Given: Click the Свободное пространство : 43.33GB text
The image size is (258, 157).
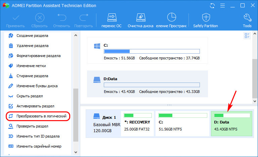Looking at the screenshot, I should (169, 92).
